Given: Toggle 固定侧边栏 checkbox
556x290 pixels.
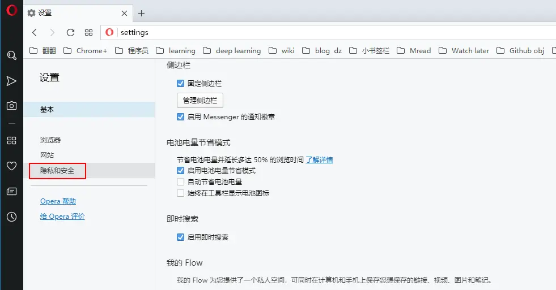Looking at the screenshot, I should [180, 84].
